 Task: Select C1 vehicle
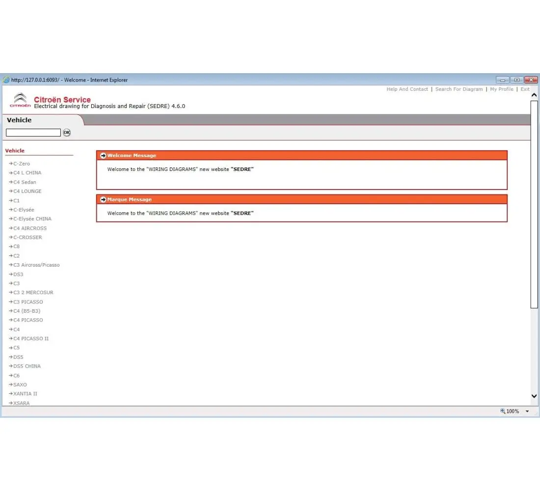[16, 200]
